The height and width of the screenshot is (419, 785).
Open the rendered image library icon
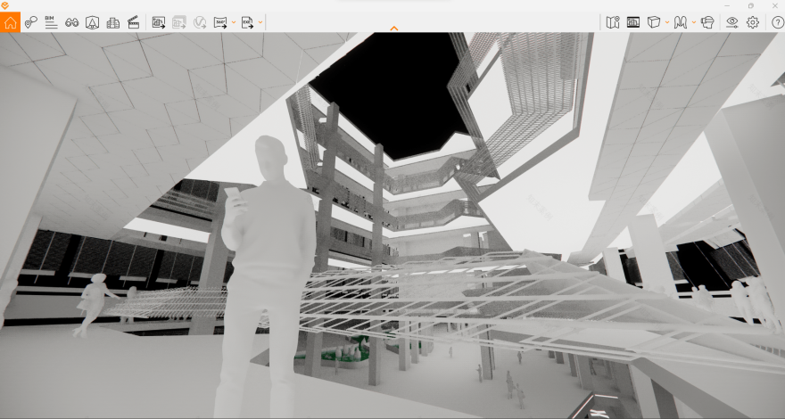[633, 22]
